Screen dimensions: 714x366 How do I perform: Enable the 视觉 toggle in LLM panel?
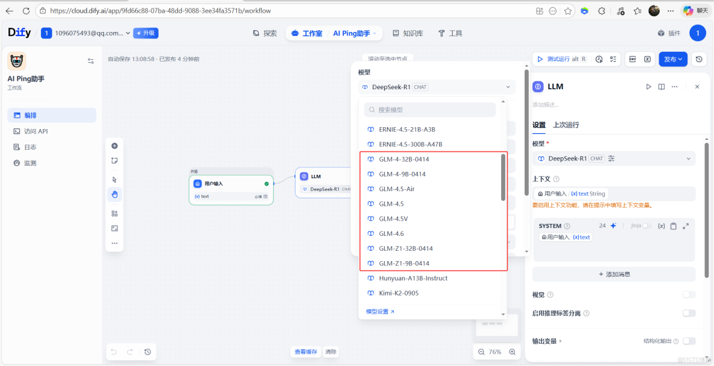[x=689, y=294]
